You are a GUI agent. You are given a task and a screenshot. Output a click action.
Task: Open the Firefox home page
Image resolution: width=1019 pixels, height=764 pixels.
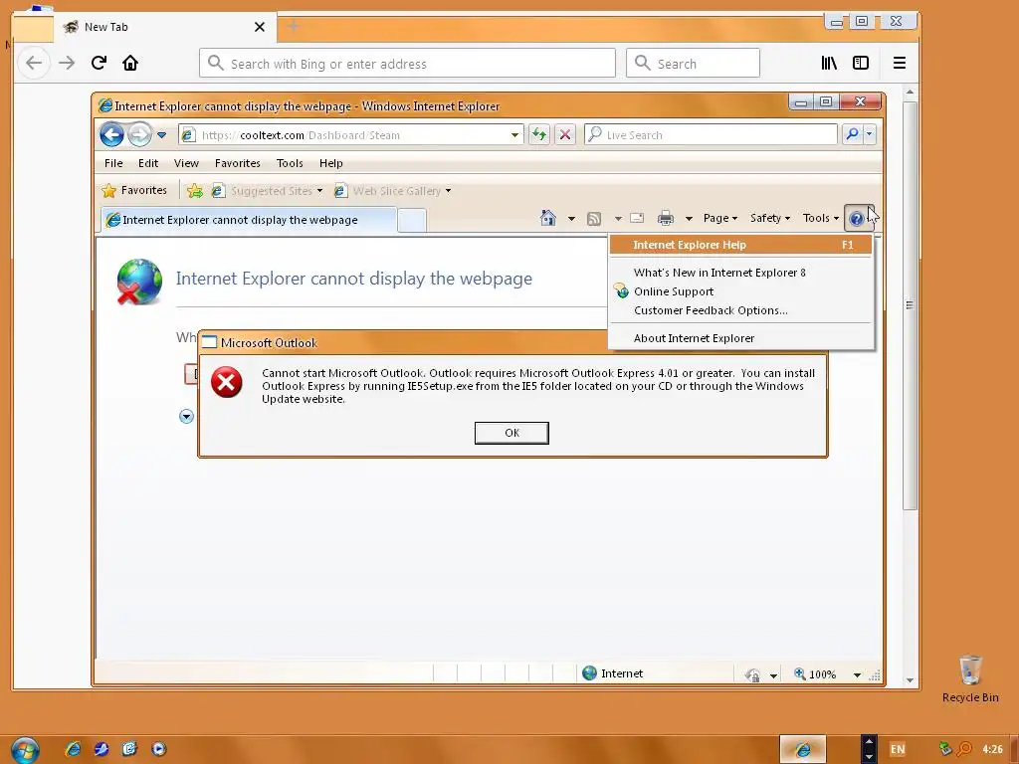[x=130, y=63]
